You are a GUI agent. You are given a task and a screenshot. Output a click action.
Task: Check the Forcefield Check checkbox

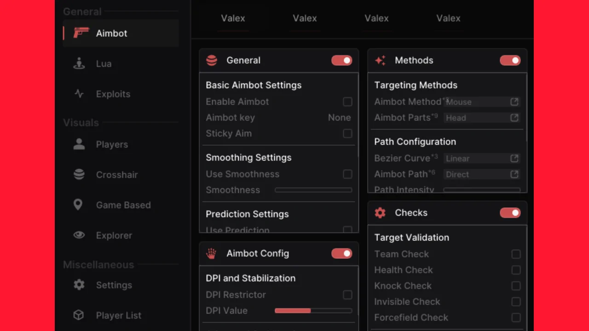pyautogui.click(x=516, y=318)
